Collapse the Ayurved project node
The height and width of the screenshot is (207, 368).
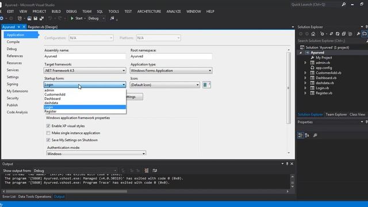point(301,52)
